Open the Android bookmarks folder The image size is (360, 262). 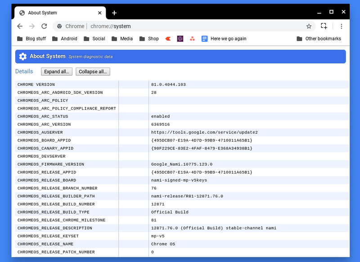(65, 39)
